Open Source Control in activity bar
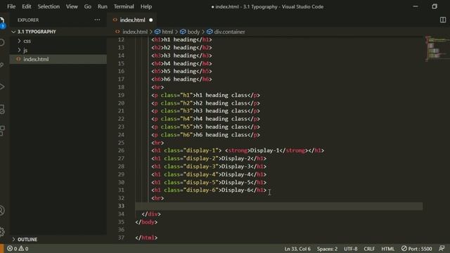This screenshot has width=450, height=253. pyautogui.click(x=2, y=65)
